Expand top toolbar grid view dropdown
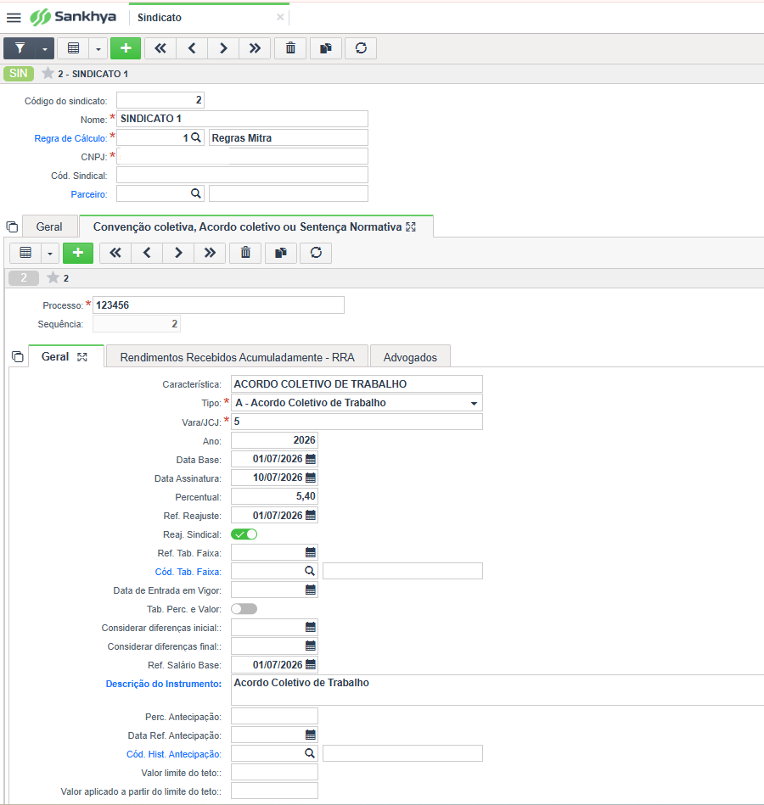 tap(98, 48)
